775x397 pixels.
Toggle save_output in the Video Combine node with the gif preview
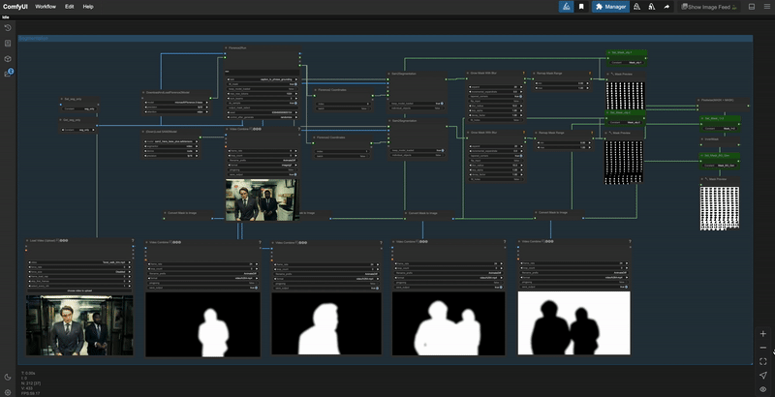click(262, 174)
